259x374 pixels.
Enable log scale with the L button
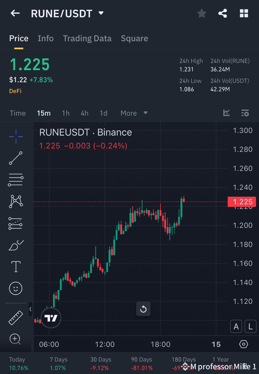point(250,326)
